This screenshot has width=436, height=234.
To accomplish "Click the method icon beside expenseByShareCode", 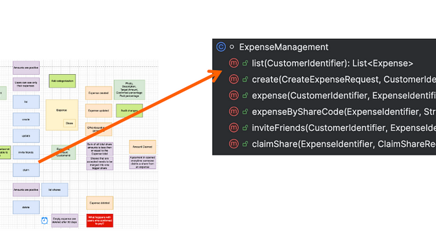I will point(234,112).
